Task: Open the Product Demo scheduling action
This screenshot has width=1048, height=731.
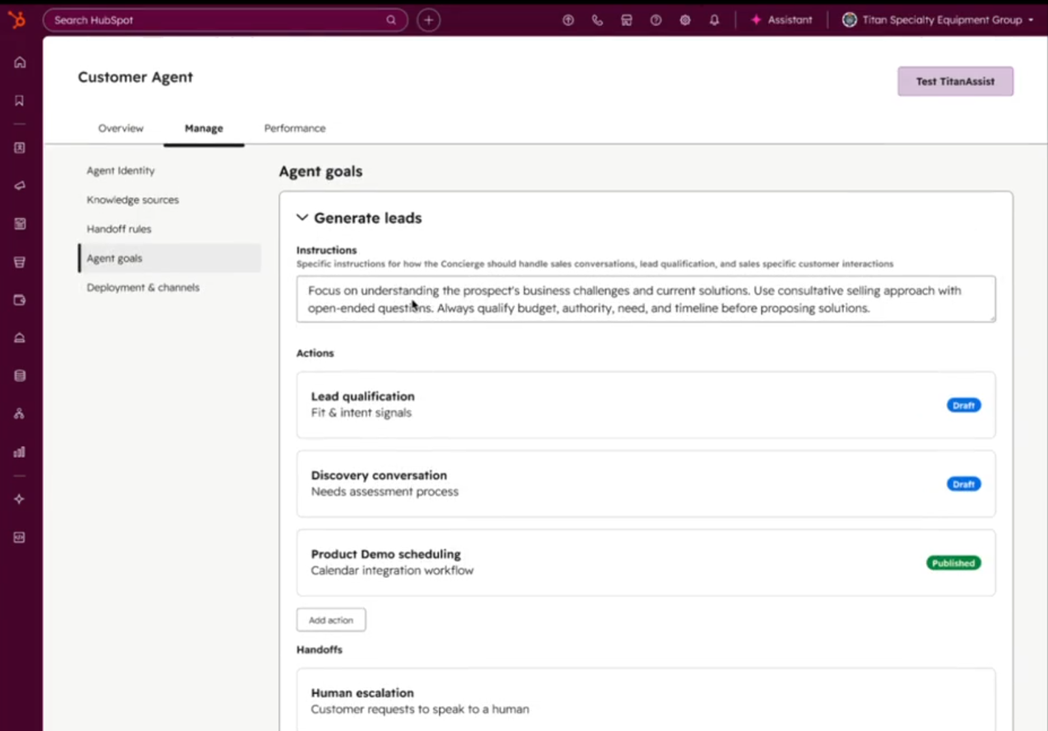Action: click(x=646, y=562)
